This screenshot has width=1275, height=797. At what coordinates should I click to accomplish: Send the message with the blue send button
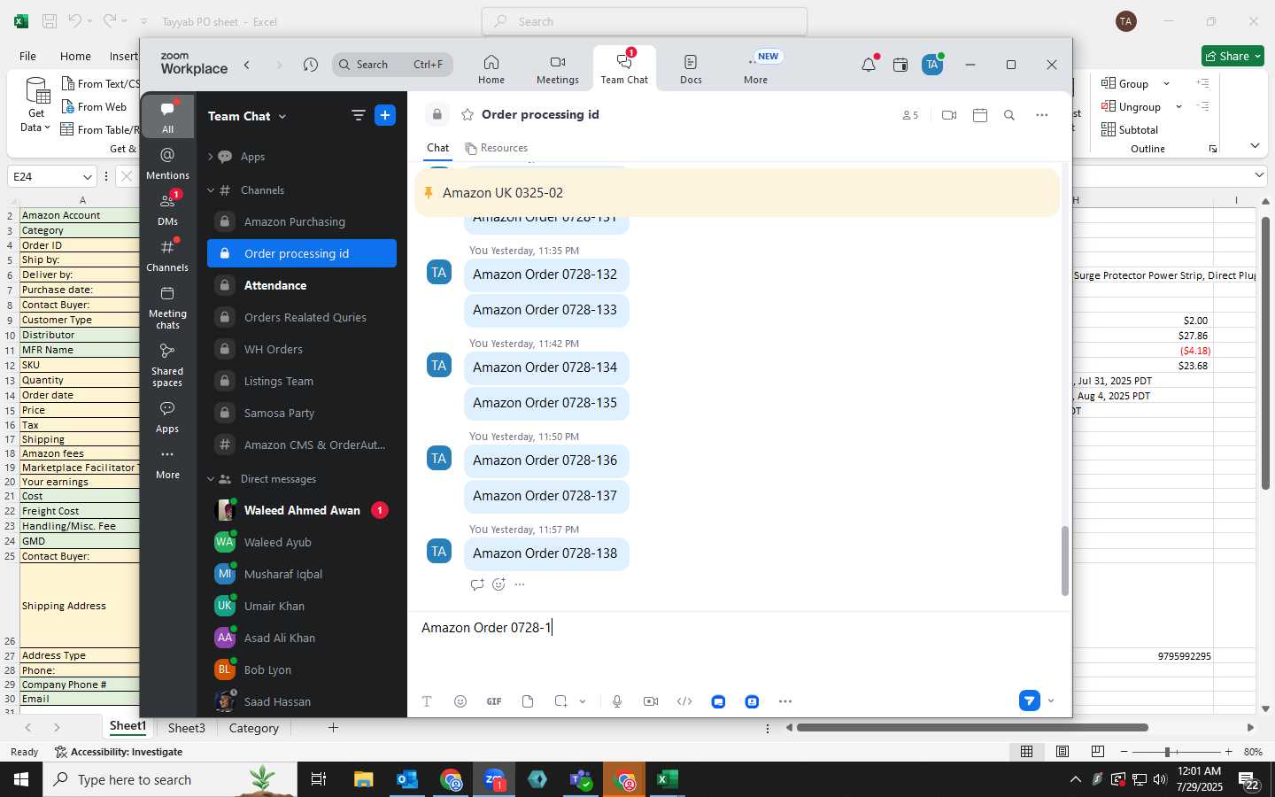pyautogui.click(x=1029, y=700)
